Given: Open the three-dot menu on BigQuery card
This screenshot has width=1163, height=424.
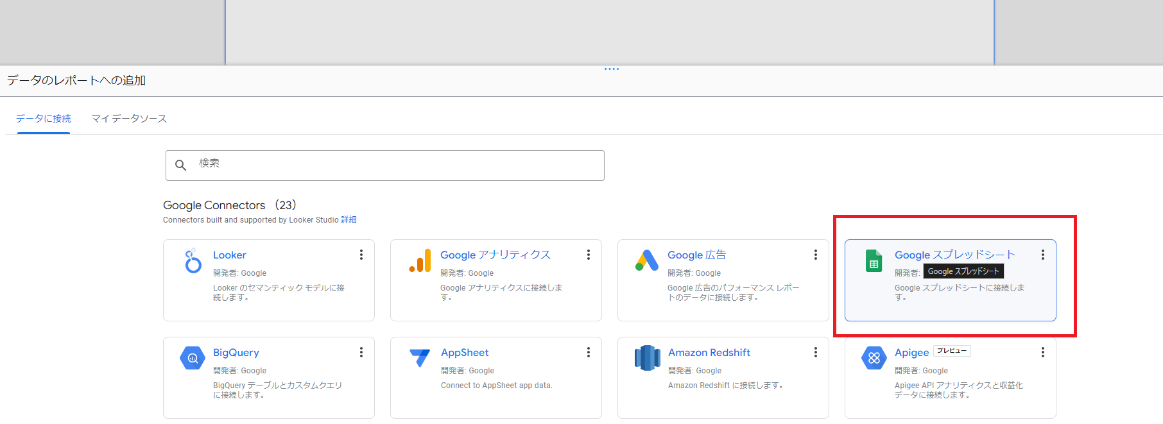Looking at the screenshot, I should (361, 352).
